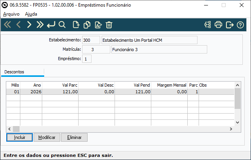Click the Funcionário 3 name field
251x160 pixels.
[159, 50]
